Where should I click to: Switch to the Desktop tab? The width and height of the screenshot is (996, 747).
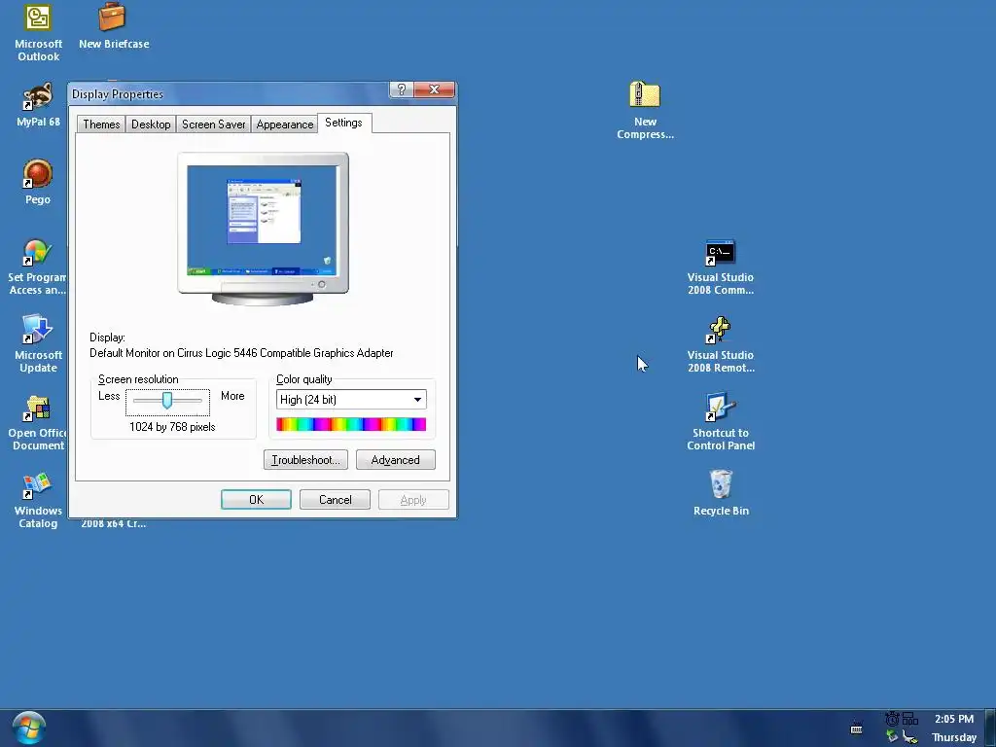point(151,124)
